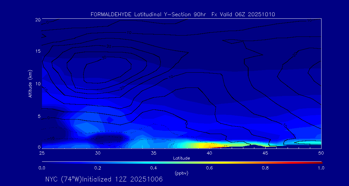The width and height of the screenshot is (349, 186).
Task: Click the '(ppbv)' units label
Action: 182,173
